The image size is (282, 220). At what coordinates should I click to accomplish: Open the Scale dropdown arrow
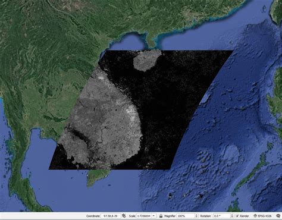(x=154, y=216)
